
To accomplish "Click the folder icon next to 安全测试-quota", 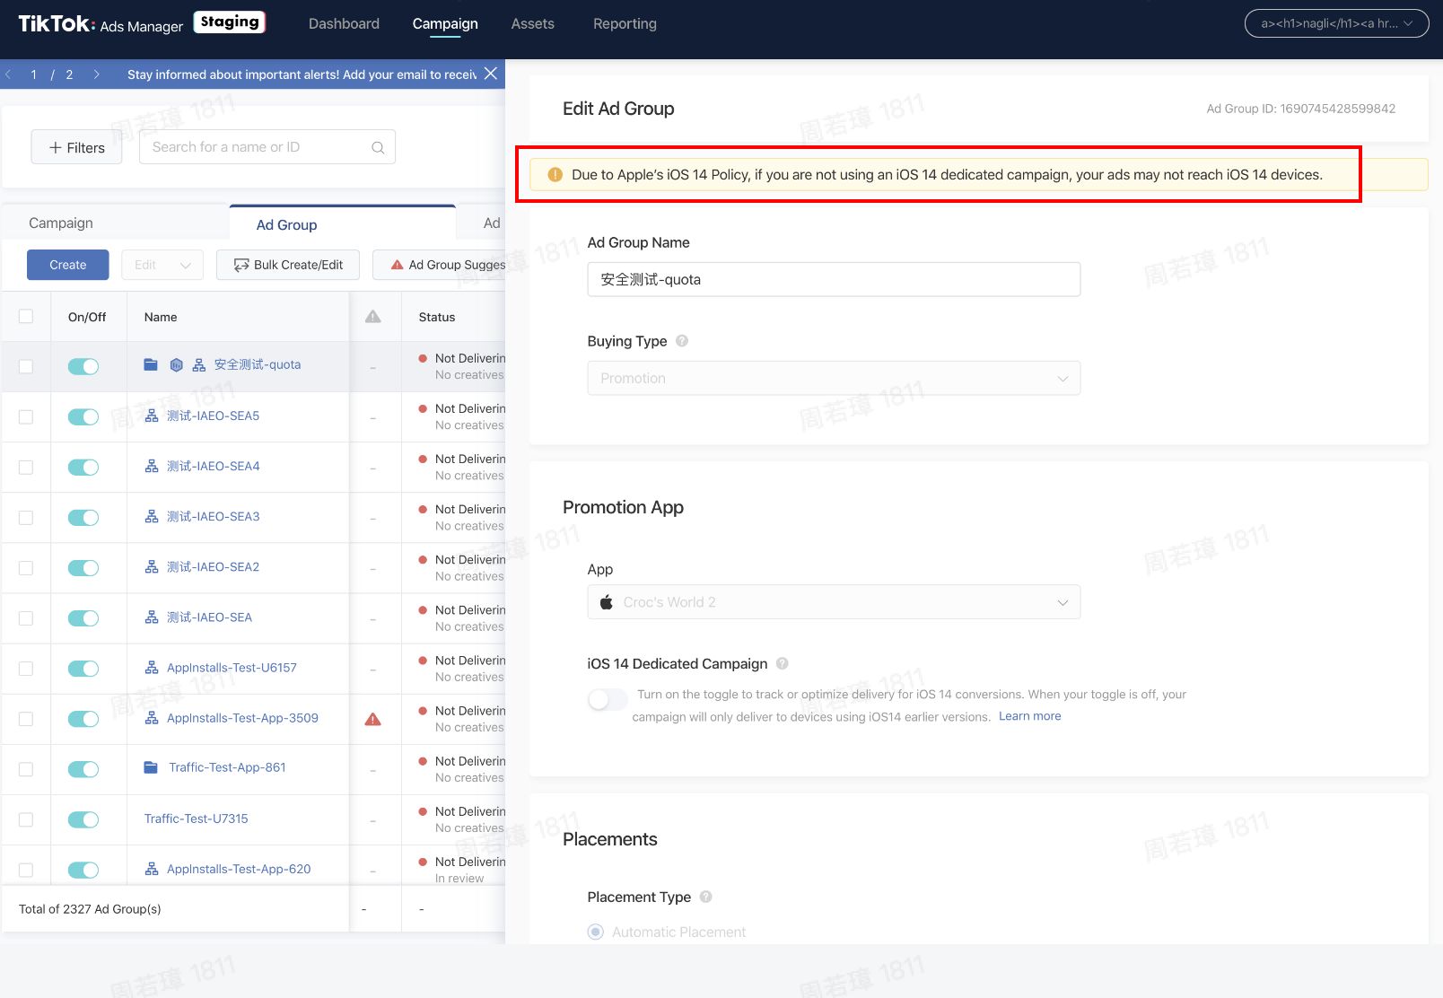I will tap(150, 364).
